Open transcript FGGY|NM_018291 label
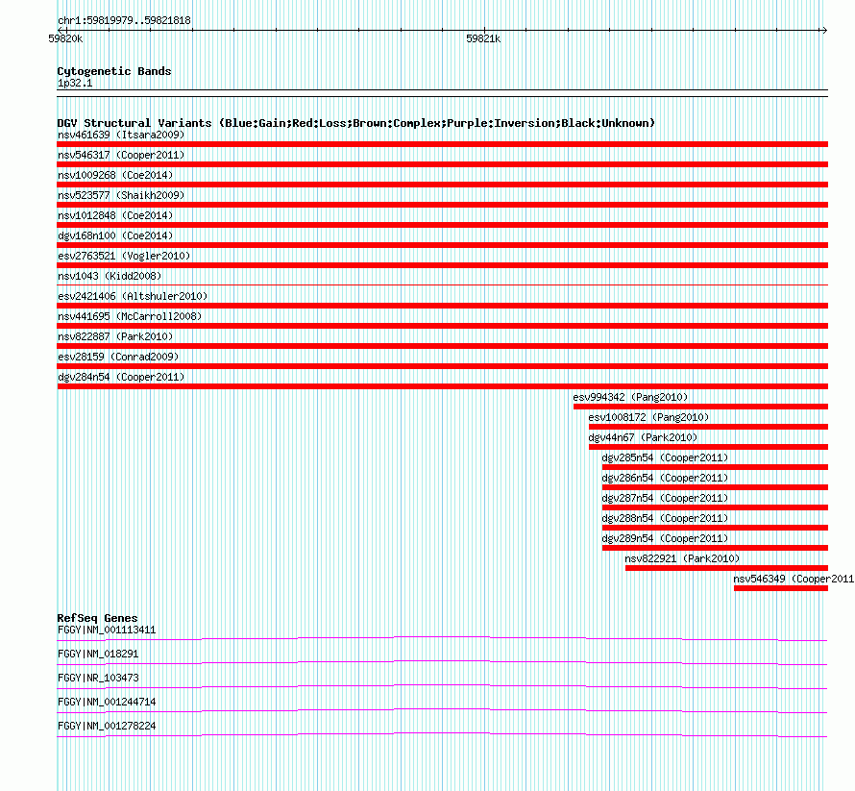Image resolution: width=855 pixels, height=791 pixels. coord(98,655)
